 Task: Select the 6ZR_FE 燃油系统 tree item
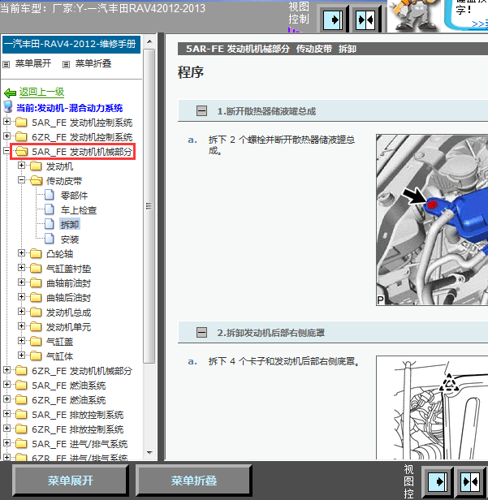coord(68,400)
